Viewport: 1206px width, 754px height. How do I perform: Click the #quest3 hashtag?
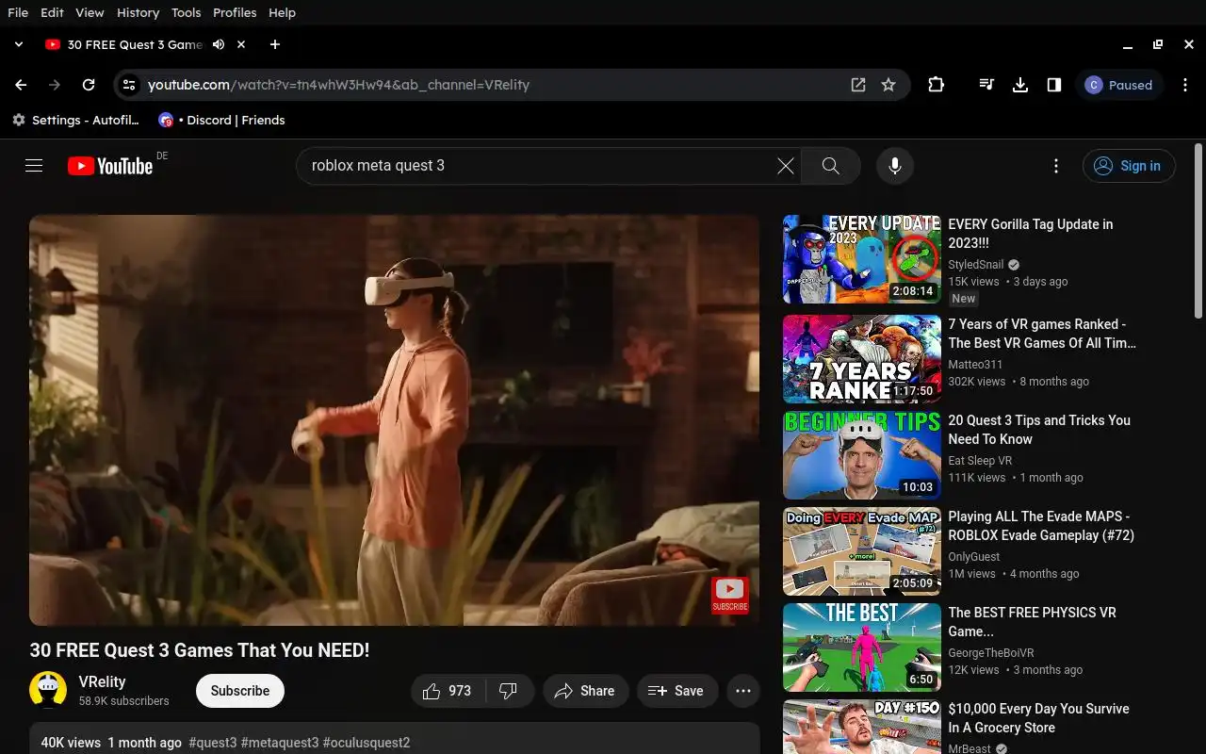click(x=213, y=743)
